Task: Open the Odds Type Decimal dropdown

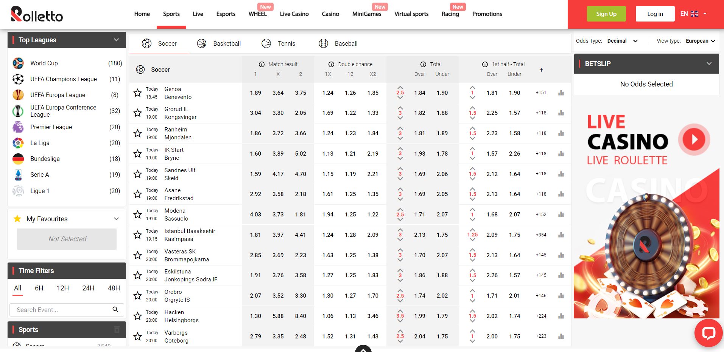Action: tap(623, 41)
